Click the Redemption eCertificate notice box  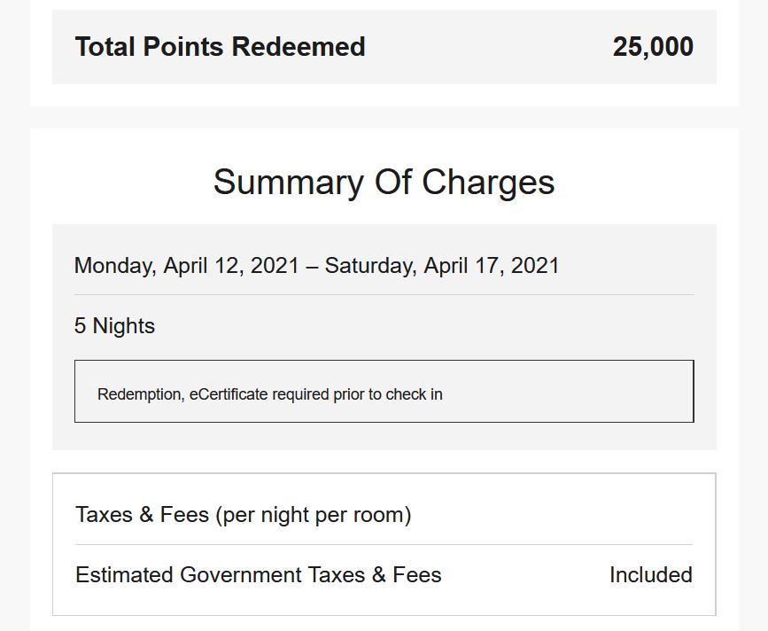tap(384, 391)
